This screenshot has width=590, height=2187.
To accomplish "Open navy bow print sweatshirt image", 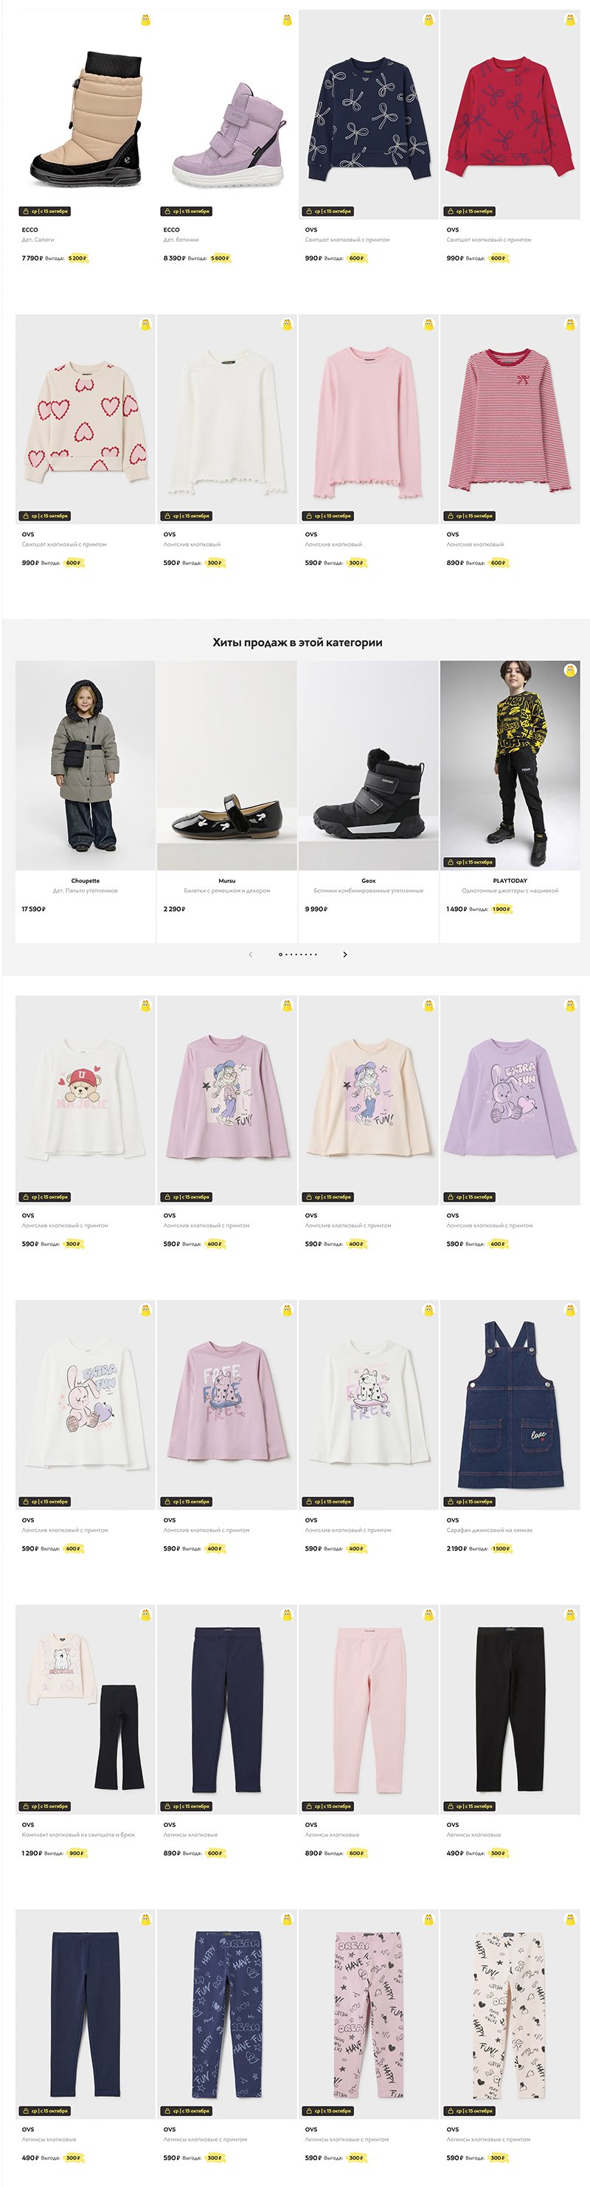I will (x=369, y=114).
